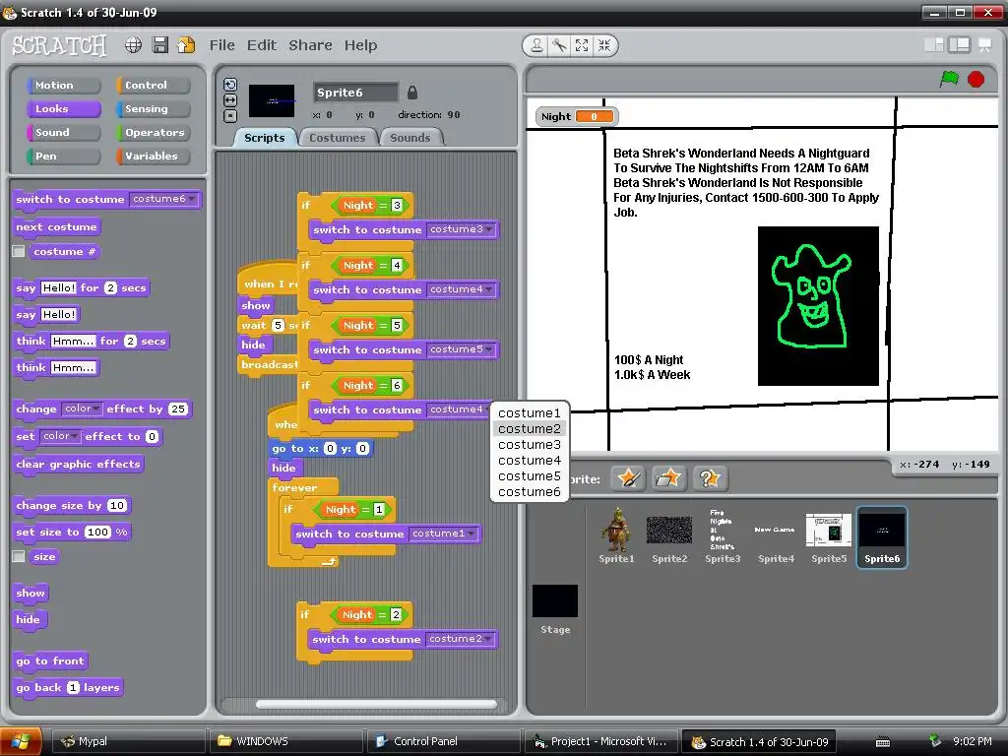Select the Looks block category
This screenshot has height=756, width=1008.
click(x=63, y=108)
